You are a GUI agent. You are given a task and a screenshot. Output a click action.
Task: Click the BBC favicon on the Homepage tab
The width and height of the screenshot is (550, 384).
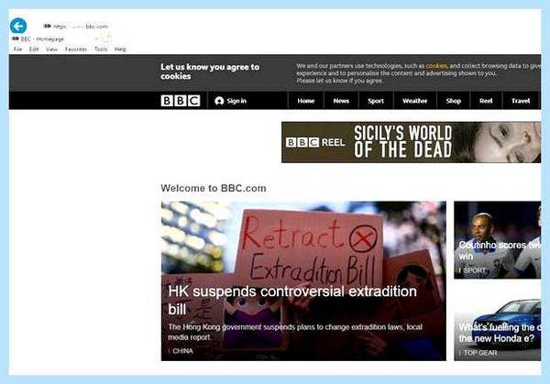pyautogui.click(x=15, y=38)
